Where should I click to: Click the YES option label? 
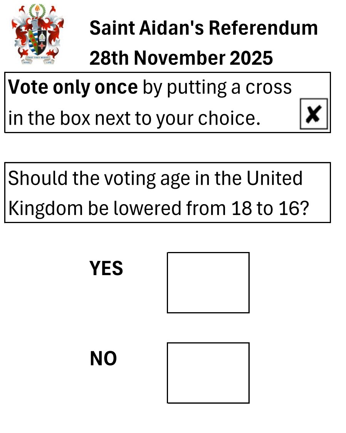(x=106, y=268)
